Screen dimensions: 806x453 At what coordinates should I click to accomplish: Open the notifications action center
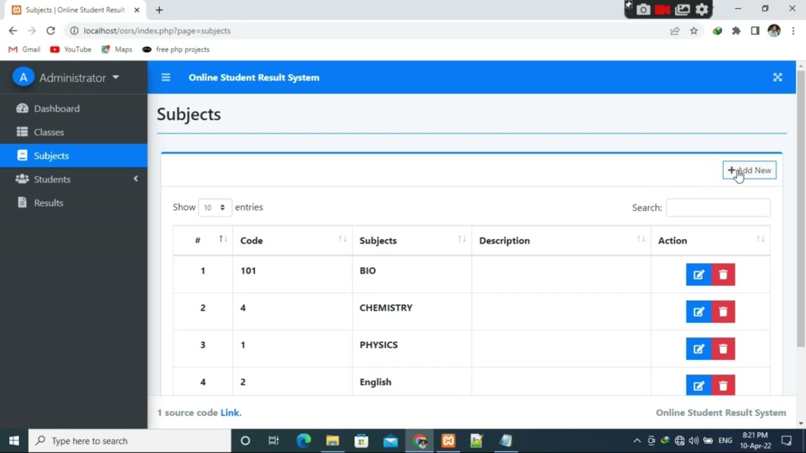click(x=786, y=441)
